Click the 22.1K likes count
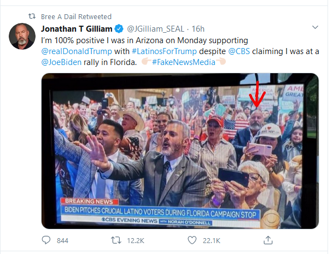This screenshot has height=254, width=333. [211, 240]
